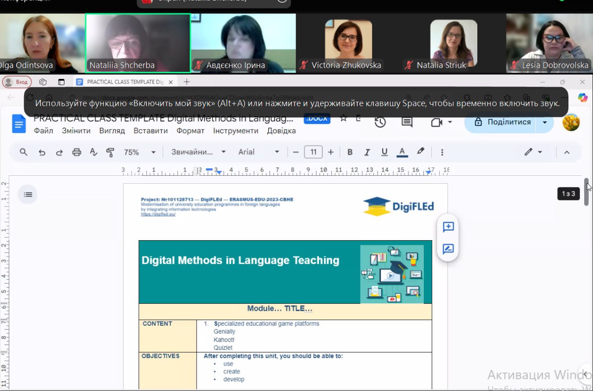Viewport: 593px width, 391px height.
Task: Open the Google account avatar
Action: coord(571,122)
